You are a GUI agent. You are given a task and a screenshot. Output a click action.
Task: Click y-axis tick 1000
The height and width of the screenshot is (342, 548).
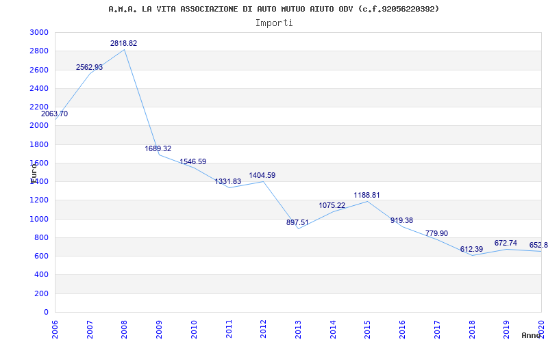click(39, 219)
